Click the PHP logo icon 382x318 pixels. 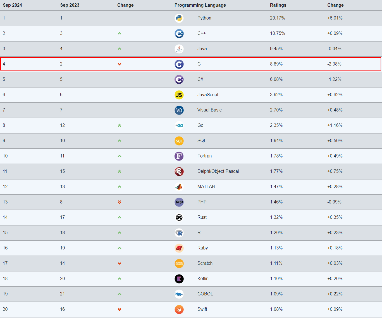click(179, 202)
